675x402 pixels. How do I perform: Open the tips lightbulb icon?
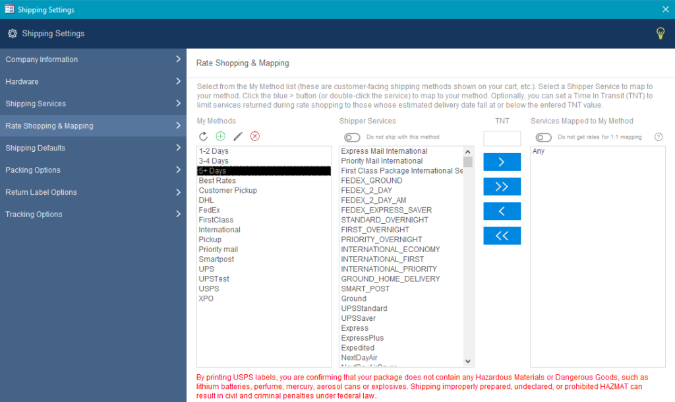click(660, 33)
